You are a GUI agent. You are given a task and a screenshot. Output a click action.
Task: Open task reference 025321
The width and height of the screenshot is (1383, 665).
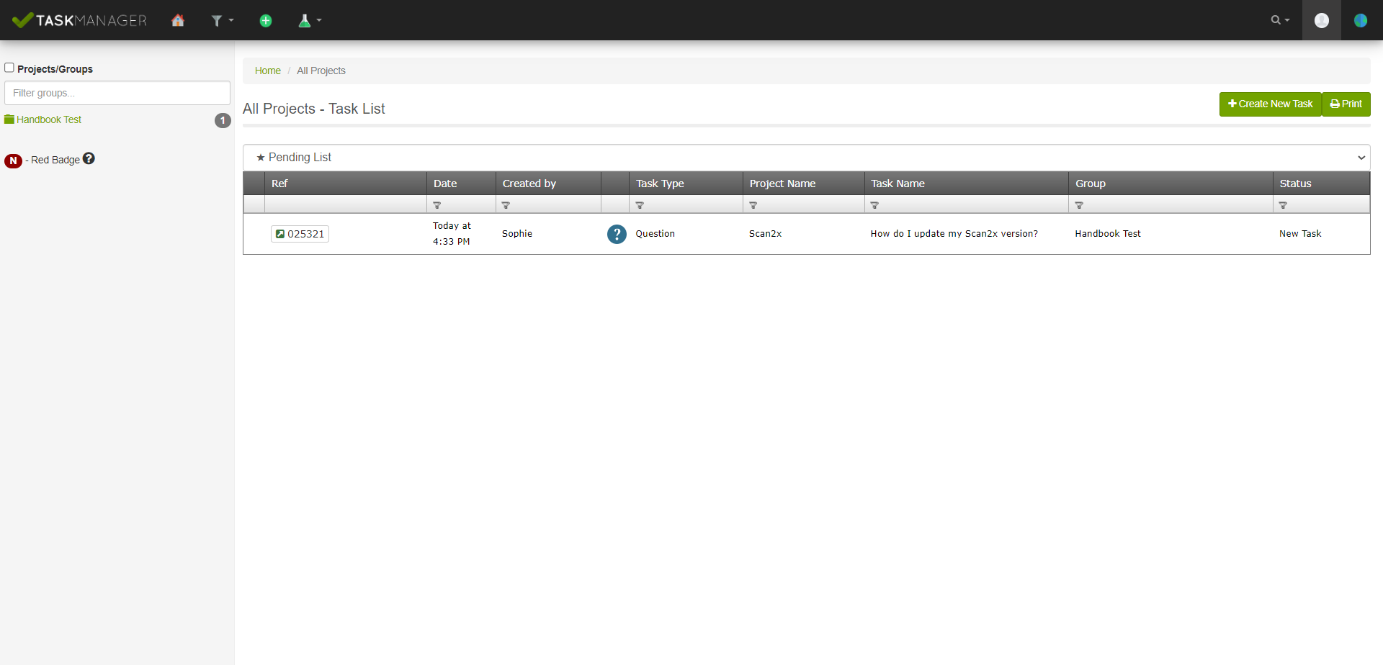click(x=300, y=234)
